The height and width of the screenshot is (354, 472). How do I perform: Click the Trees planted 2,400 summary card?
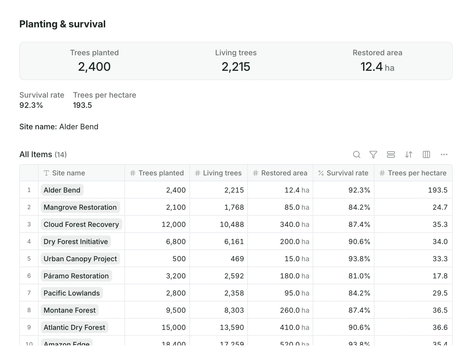94,61
